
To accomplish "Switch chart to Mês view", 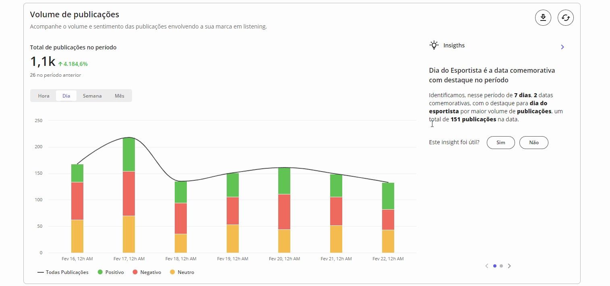I will 120,96.
